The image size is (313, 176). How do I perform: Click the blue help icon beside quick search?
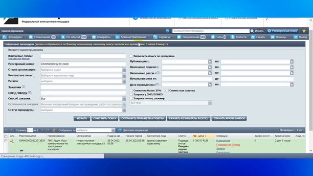(x=167, y=31)
